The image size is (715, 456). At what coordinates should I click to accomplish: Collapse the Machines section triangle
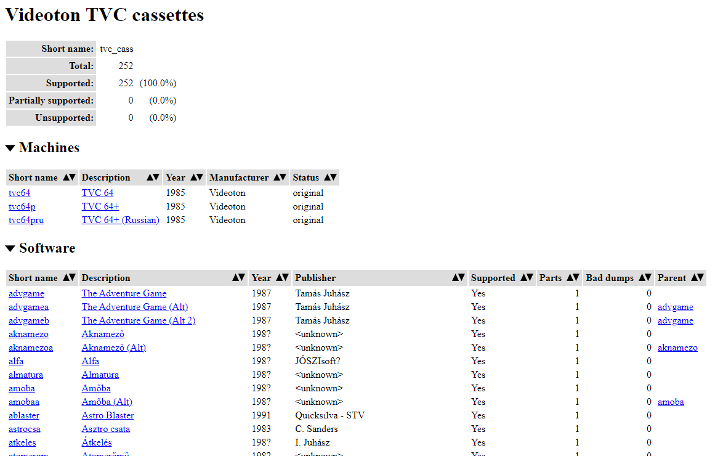pos(10,148)
